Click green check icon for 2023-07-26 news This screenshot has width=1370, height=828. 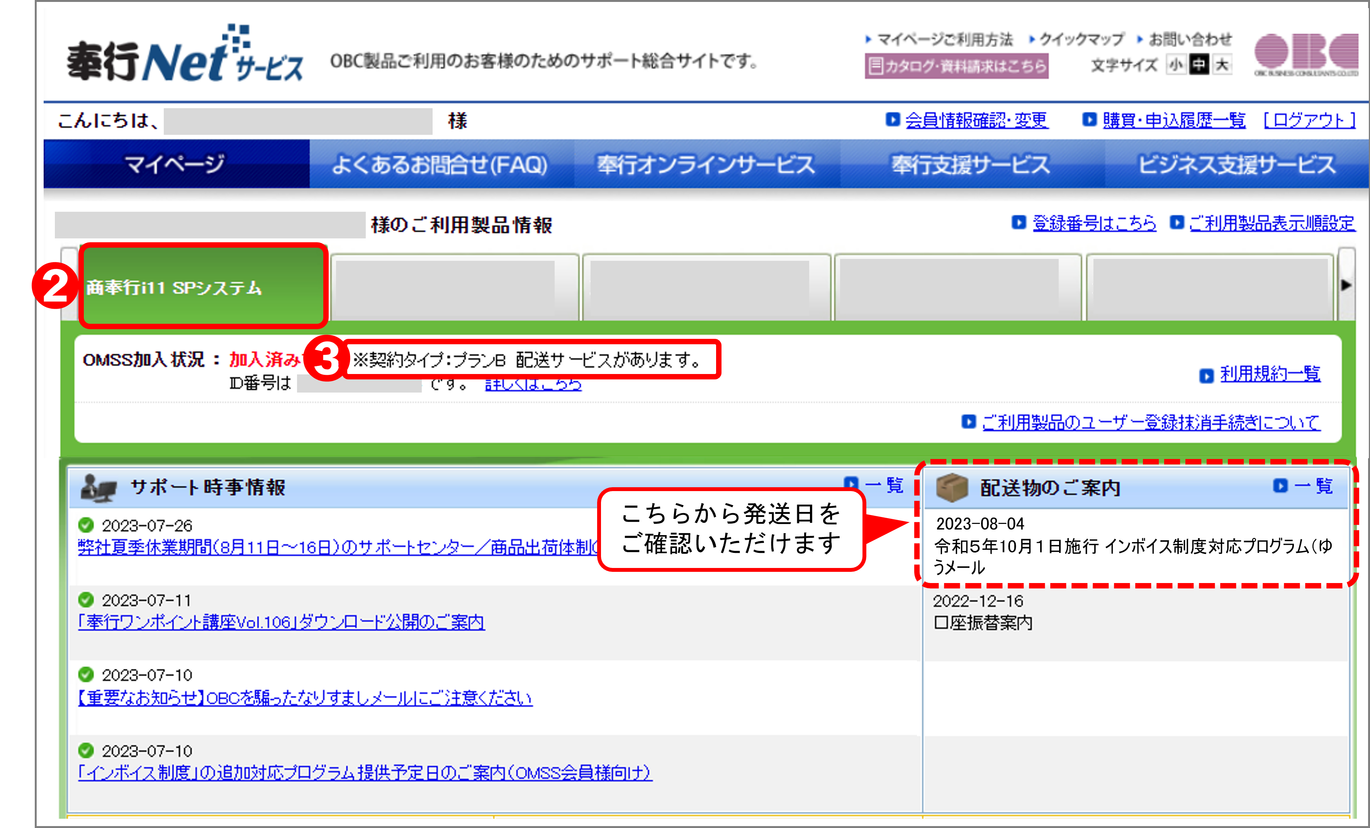[x=86, y=524]
